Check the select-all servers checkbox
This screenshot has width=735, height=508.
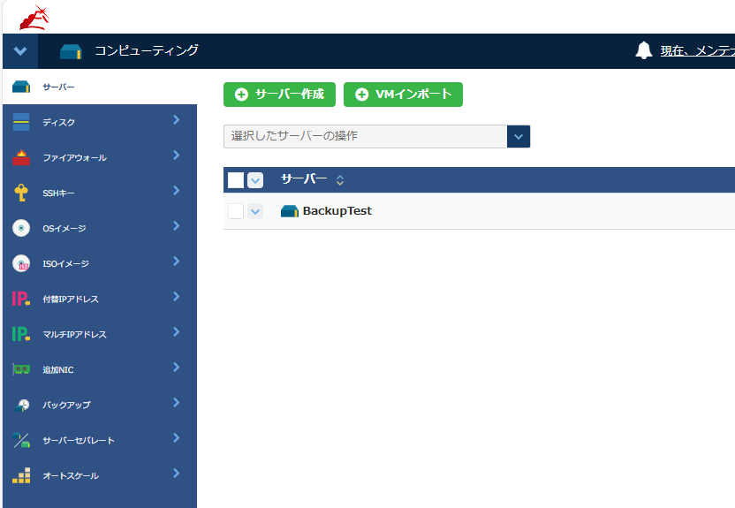click(x=235, y=180)
